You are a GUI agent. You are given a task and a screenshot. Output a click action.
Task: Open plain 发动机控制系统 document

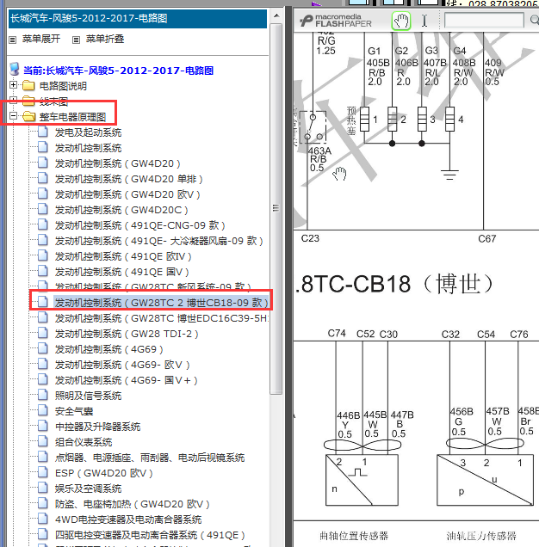[x=88, y=148]
